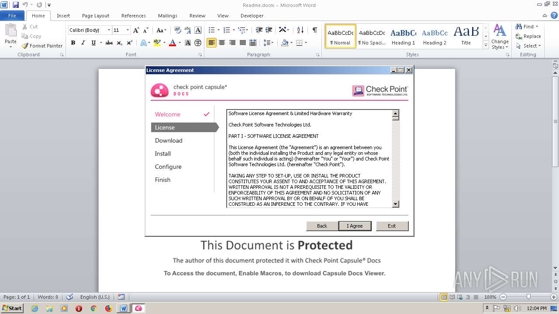The image size is (559, 314).
Task: Apply Center alignment
Action: [x=222, y=43]
